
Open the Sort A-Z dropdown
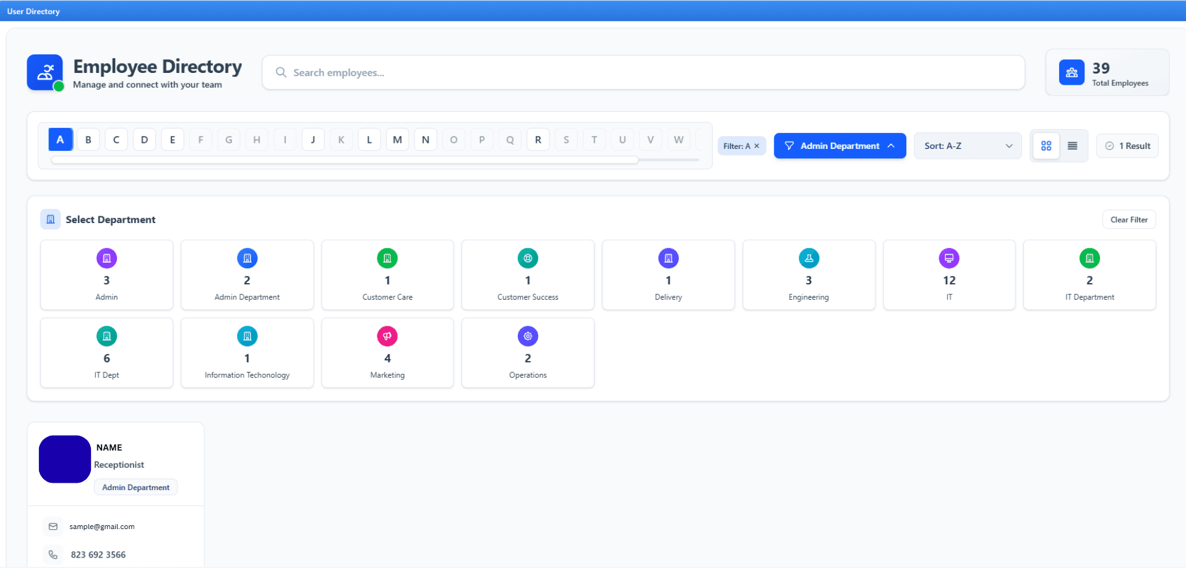pyautogui.click(x=967, y=145)
